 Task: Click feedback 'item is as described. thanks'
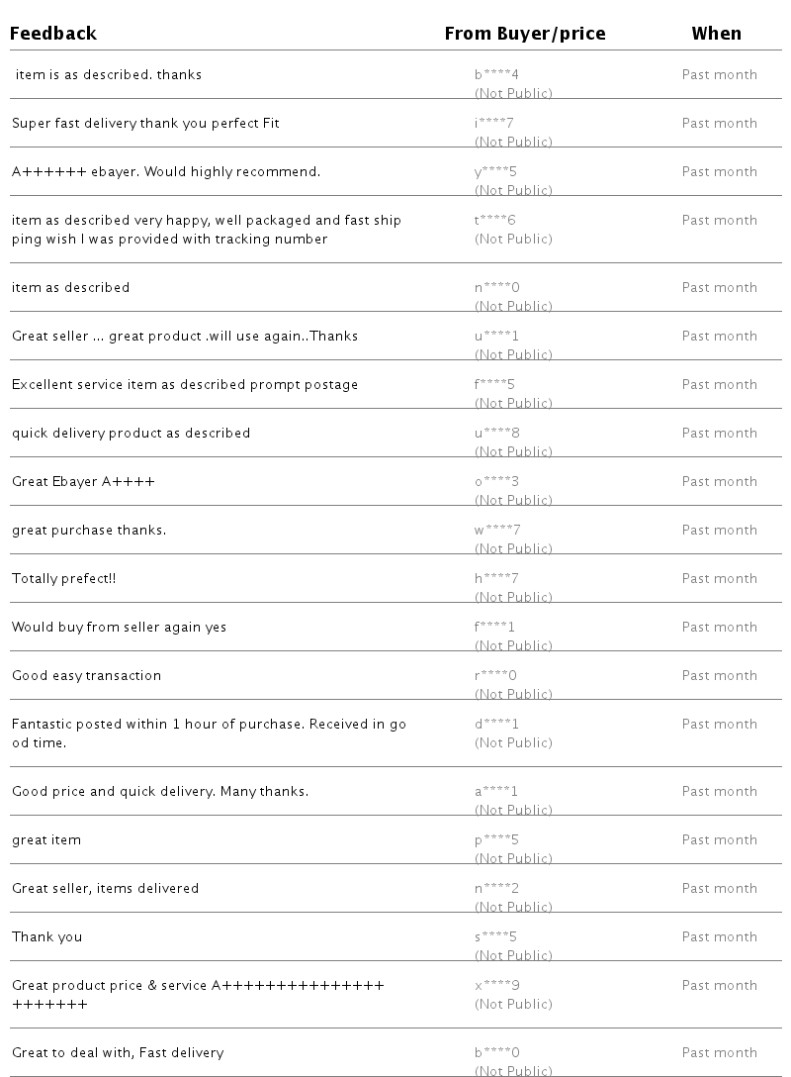coord(109,74)
